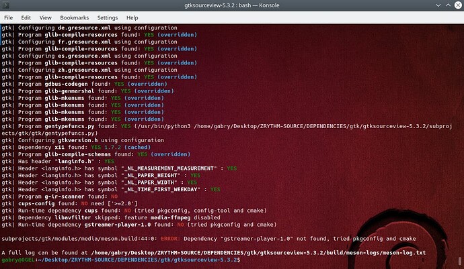Screen dimensions: 464x269
Task: Click 'x11' dependency name
Action: pyautogui.click(x=59, y=147)
